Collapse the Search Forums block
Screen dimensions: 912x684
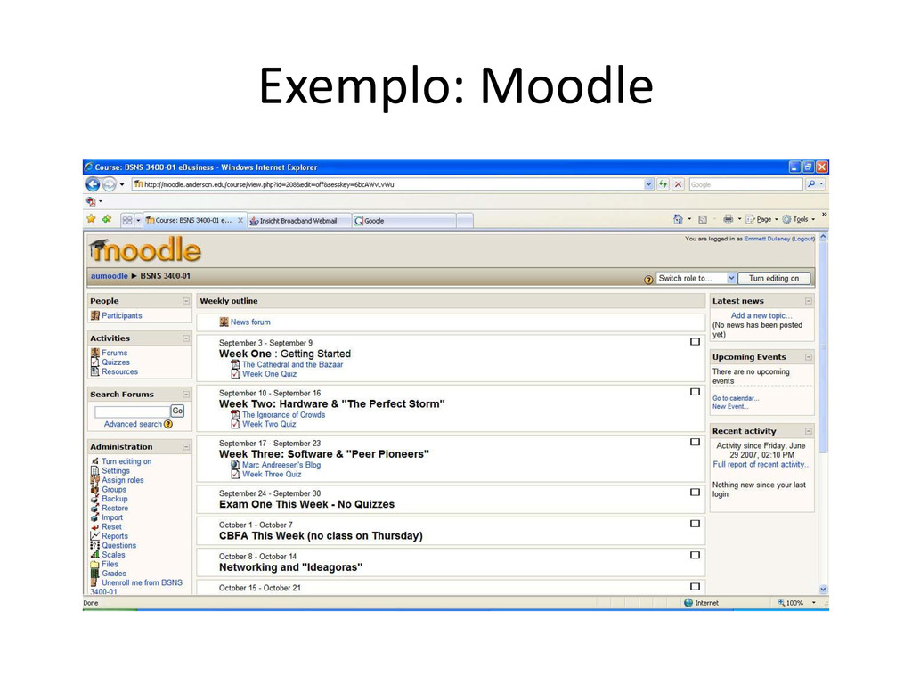(x=186, y=394)
